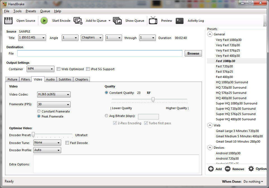Screen dimensions: 269x188
Task: Click the Add to Queue icon
Action: tap(78, 21)
